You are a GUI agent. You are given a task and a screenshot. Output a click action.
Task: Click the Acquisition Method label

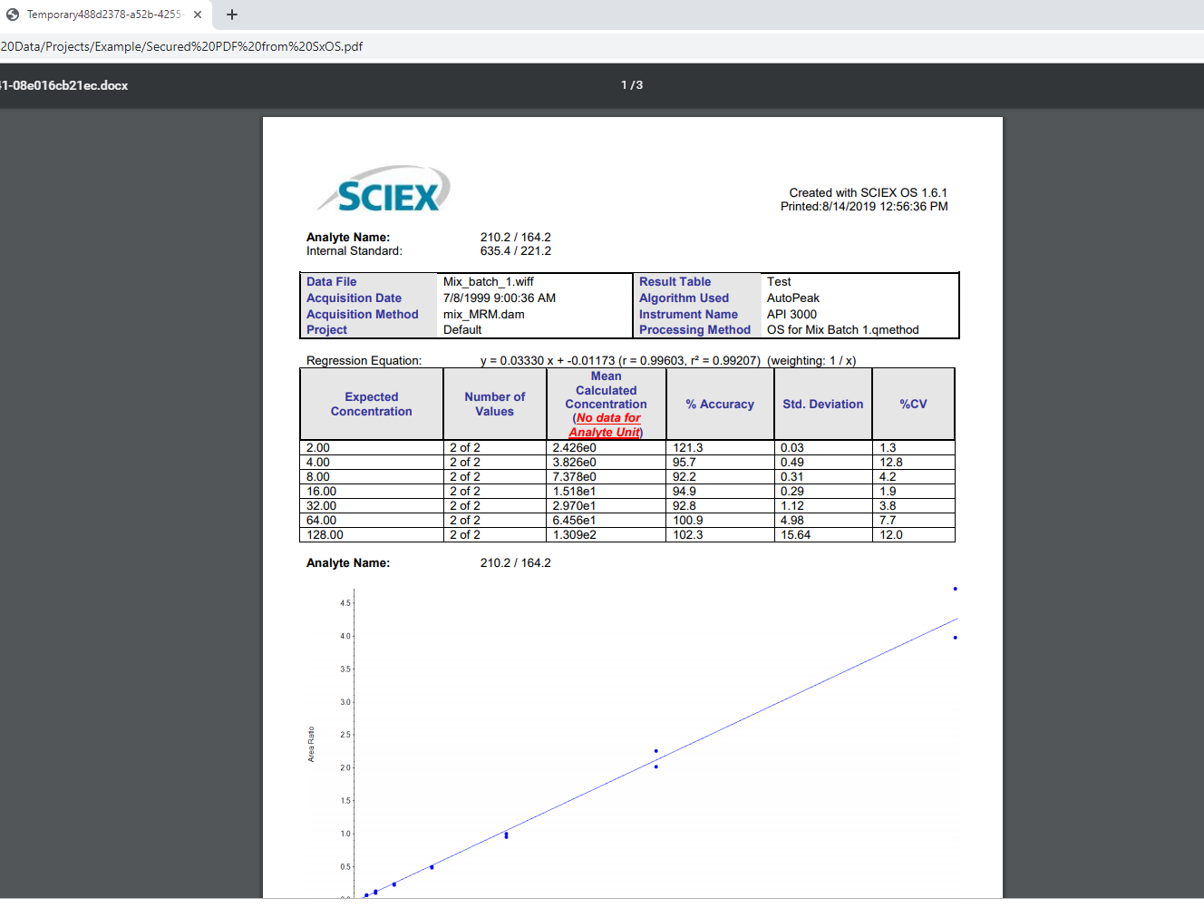[363, 314]
